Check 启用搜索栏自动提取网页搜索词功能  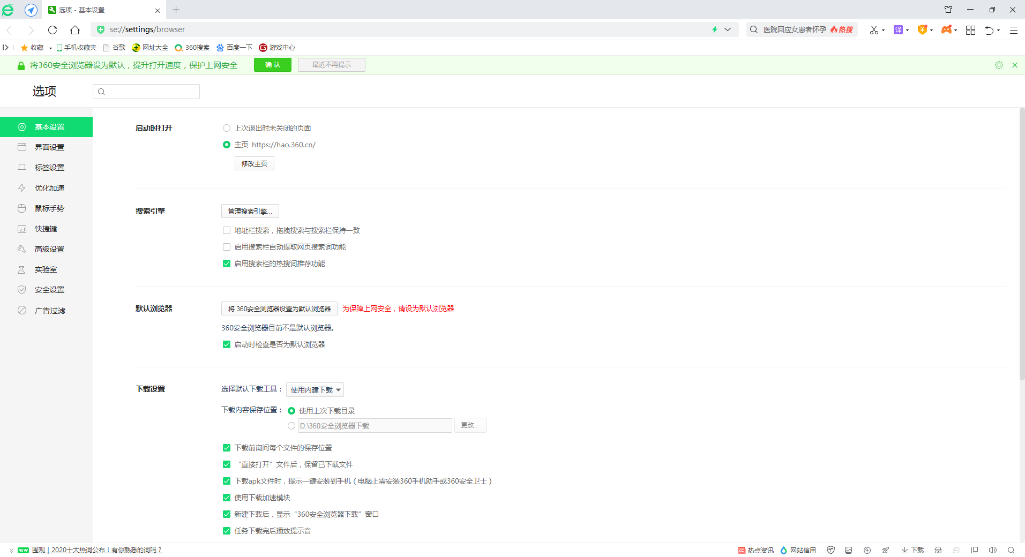tap(227, 247)
